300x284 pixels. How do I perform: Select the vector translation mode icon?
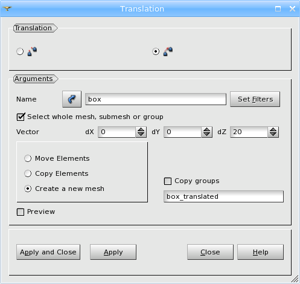[168, 51]
